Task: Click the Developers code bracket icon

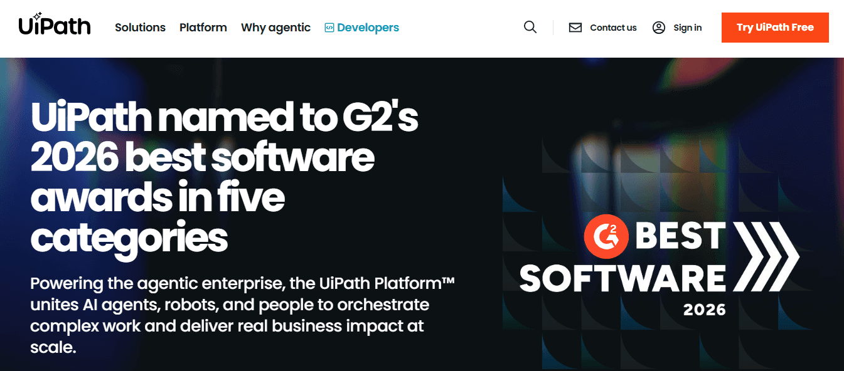Action: (x=329, y=28)
